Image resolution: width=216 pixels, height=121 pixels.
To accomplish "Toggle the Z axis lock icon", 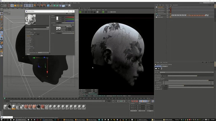I will coord(31,6).
